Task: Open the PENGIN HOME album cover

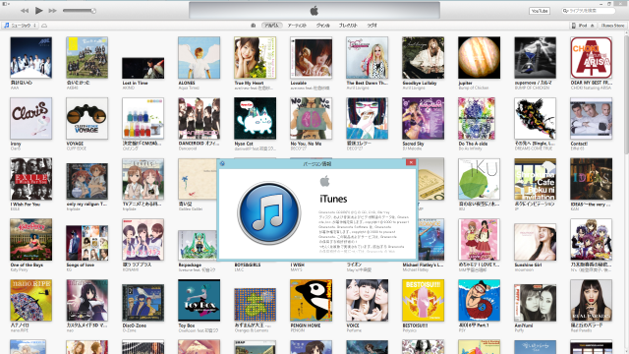Action: [311, 301]
